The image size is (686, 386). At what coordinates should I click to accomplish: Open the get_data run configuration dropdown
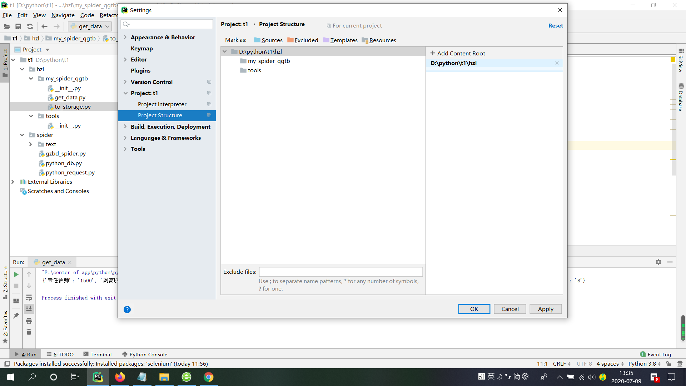tap(90, 26)
